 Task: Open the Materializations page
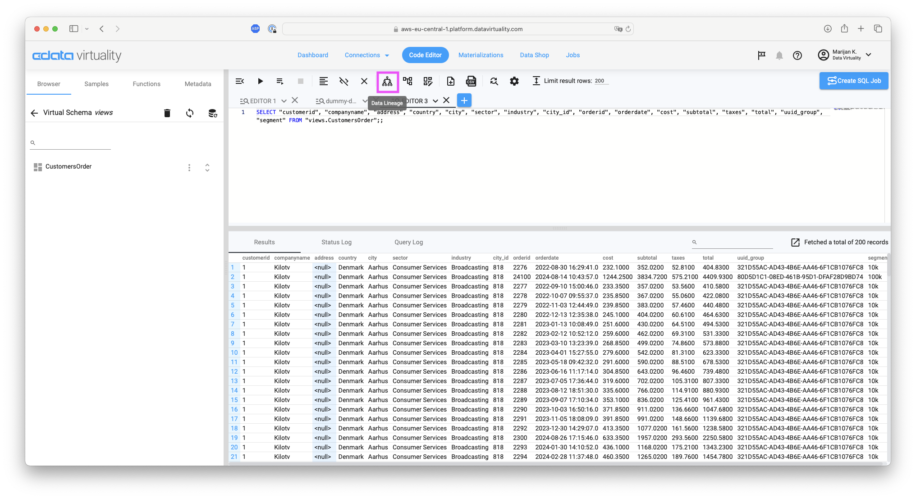(481, 55)
